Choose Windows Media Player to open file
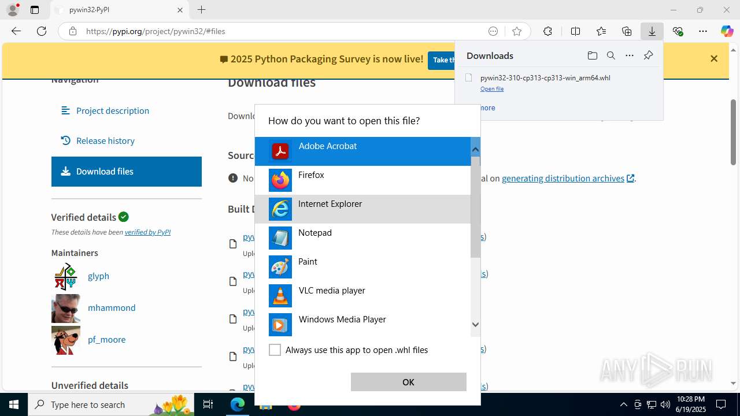The width and height of the screenshot is (740, 416). click(363, 325)
